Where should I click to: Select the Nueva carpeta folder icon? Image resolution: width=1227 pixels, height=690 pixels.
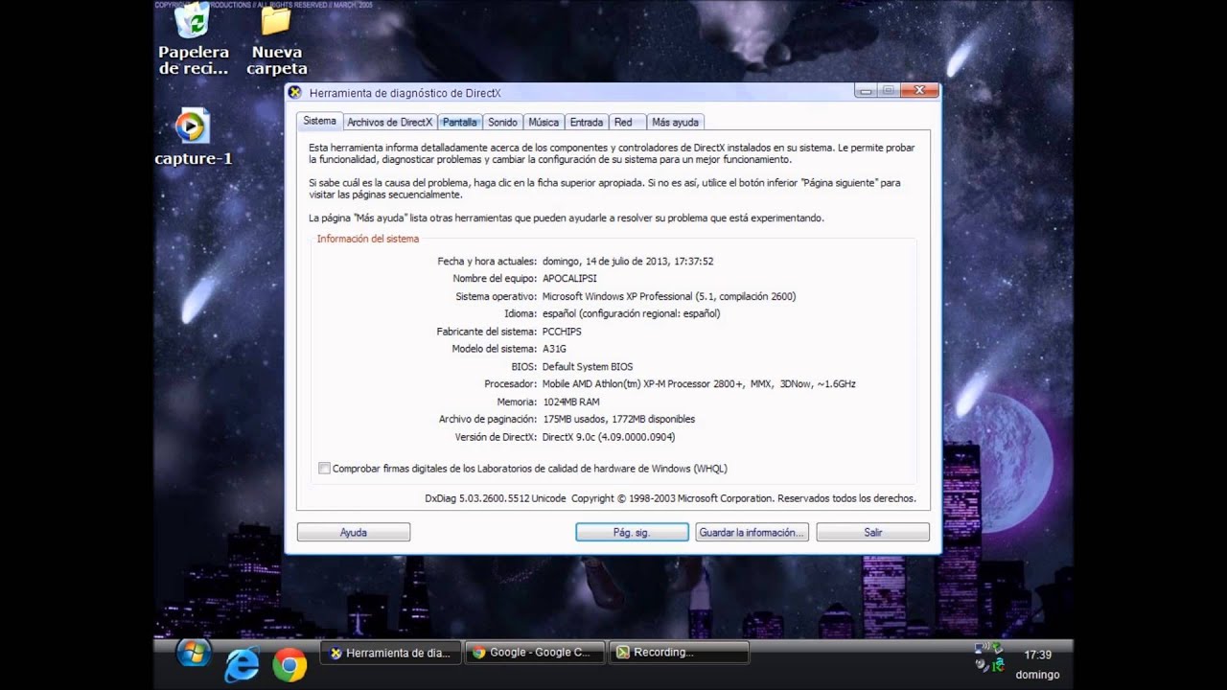coord(276,39)
